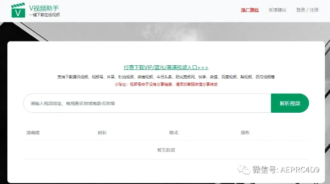This screenshot has height=184, width=330.
Task: Click the 一键下载在线视频 tagline under the title
Action: 44,15
